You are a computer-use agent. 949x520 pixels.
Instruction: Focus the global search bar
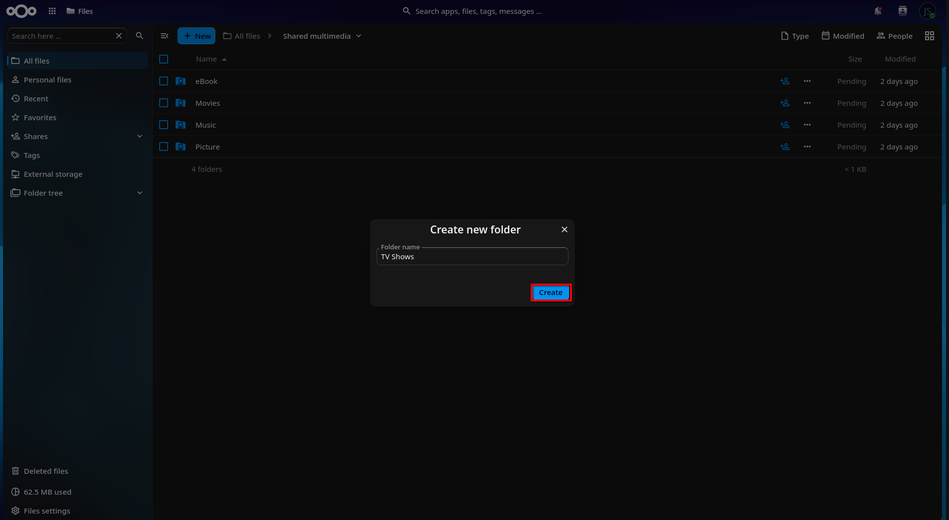473,11
